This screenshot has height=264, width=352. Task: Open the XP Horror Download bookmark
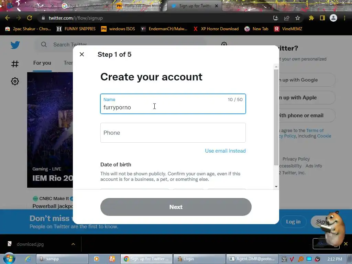[216, 29]
